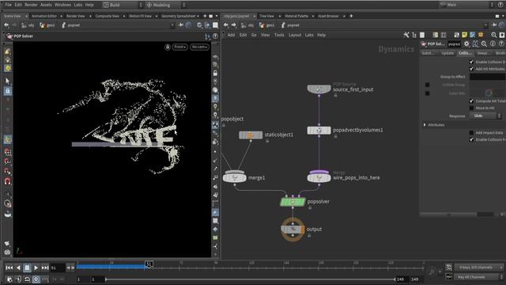This screenshot has width=506, height=285.
Task: Go back in the network editor path
Action: (x=226, y=25)
